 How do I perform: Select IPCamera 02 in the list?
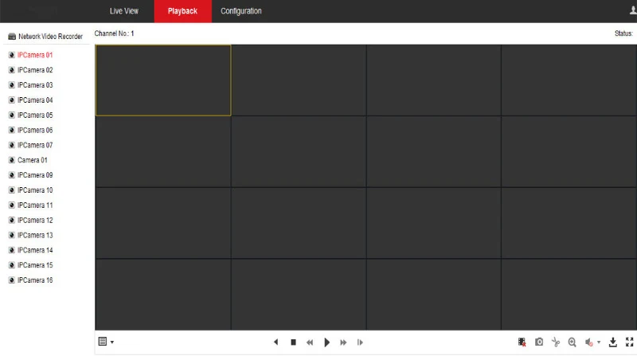(35, 70)
